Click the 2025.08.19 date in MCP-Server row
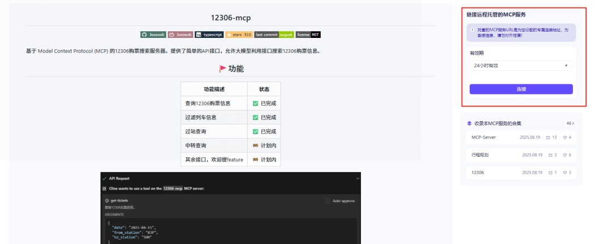 tap(530, 138)
